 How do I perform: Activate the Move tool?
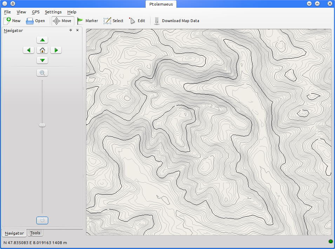pos(63,21)
